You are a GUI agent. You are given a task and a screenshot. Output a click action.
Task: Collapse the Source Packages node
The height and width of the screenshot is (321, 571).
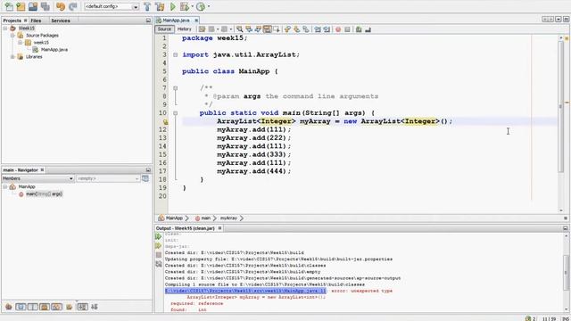point(12,36)
